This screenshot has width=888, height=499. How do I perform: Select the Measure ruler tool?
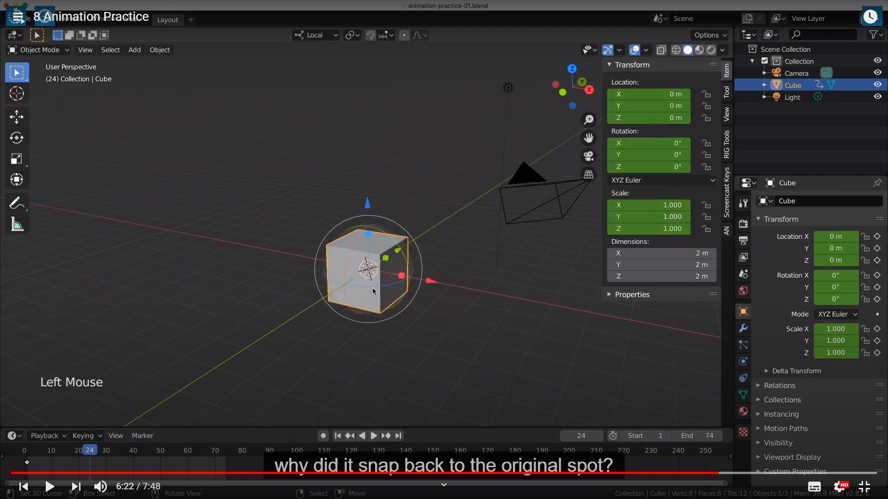(17, 225)
